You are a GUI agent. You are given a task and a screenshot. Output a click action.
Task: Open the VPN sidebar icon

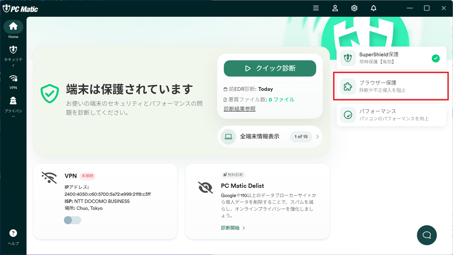(13, 78)
